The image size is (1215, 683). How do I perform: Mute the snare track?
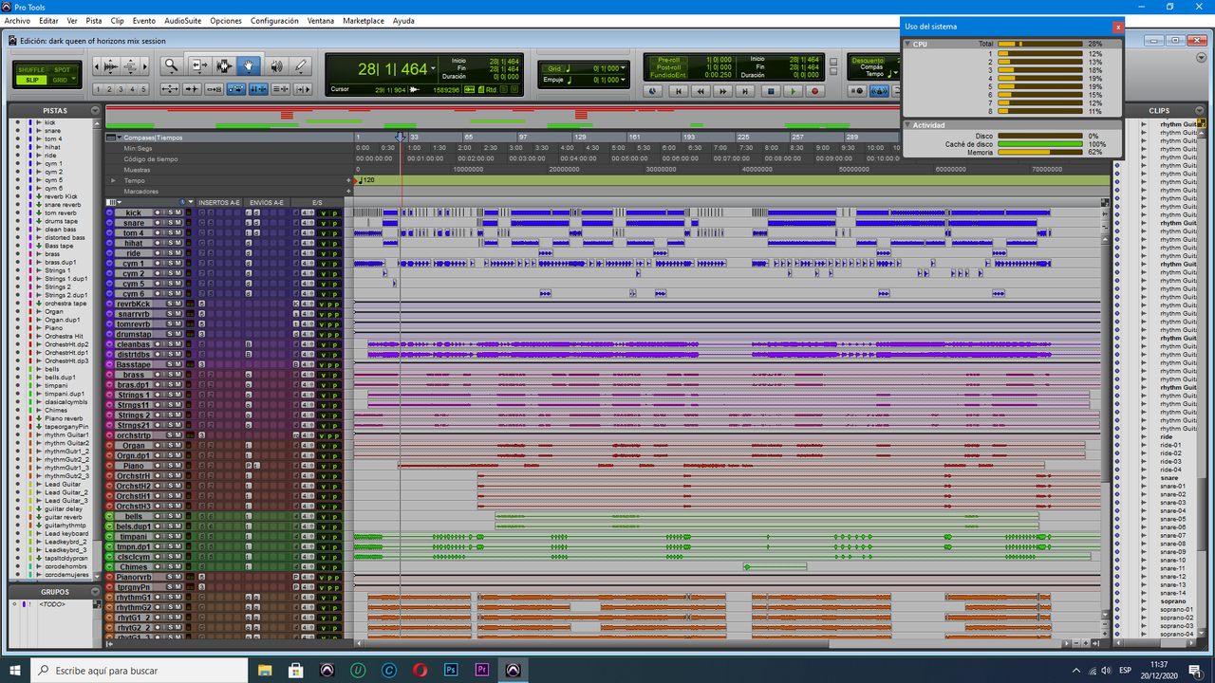pos(178,223)
